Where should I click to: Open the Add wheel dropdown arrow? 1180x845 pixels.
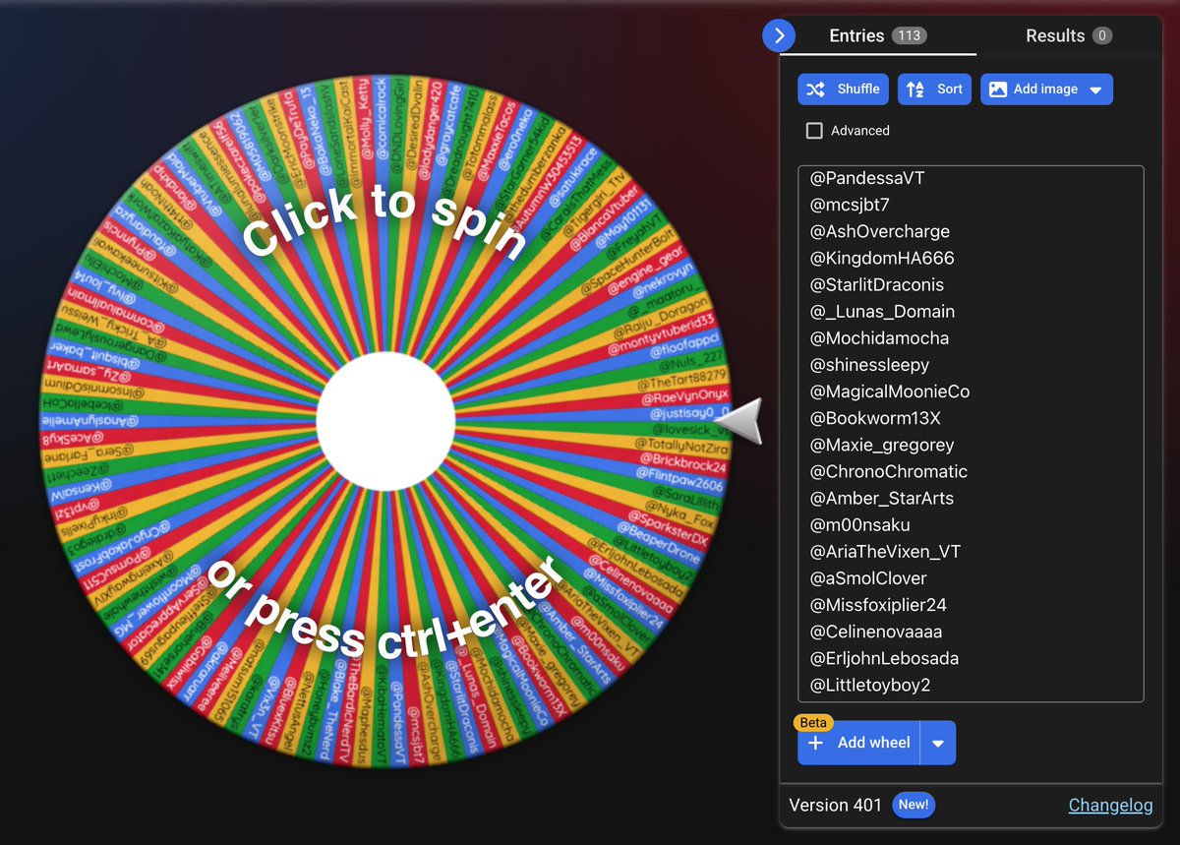tap(938, 744)
